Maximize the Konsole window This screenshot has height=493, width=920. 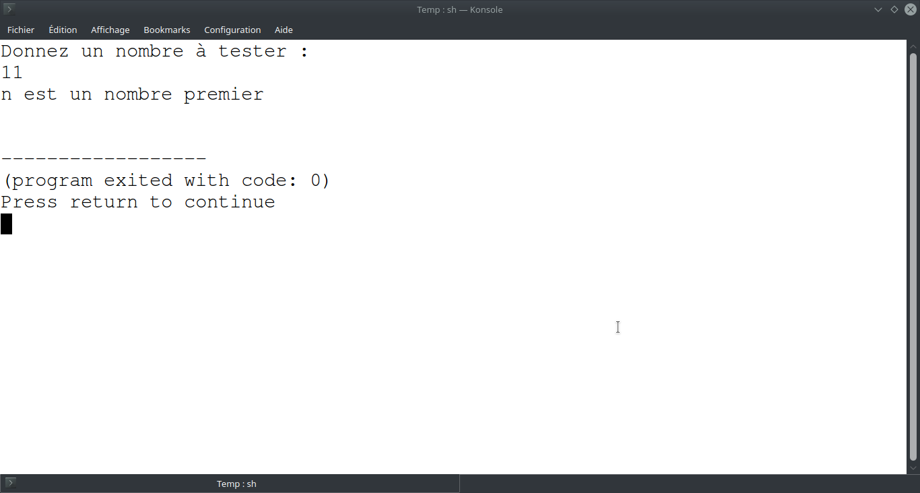(894, 9)
